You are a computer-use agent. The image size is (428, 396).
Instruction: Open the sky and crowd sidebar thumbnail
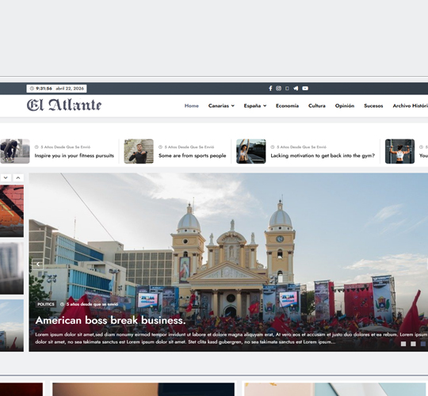point(12,325)
